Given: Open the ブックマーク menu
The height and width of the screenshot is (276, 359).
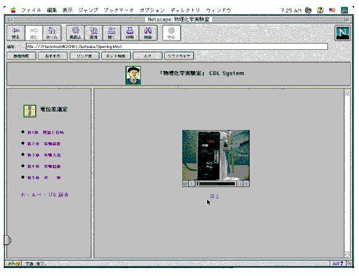Looking at the screenshot, I should 119,10.
